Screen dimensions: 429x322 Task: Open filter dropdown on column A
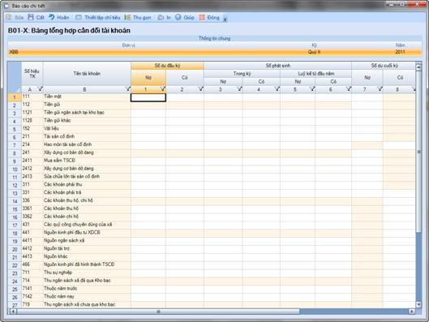(x=41, y=88)
